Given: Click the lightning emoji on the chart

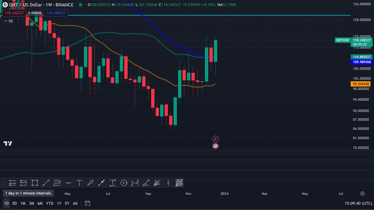Looking at the screenshot, I should pos(215,138).
